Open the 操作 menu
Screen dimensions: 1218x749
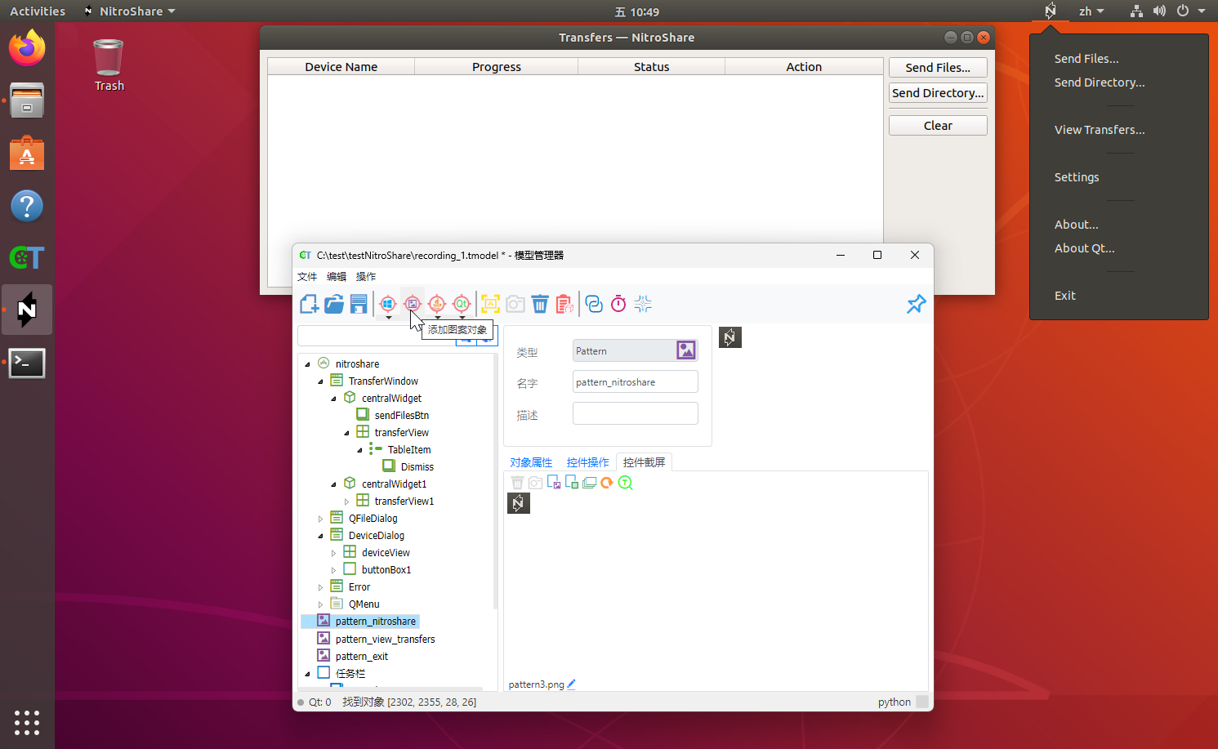pos(366,277)
